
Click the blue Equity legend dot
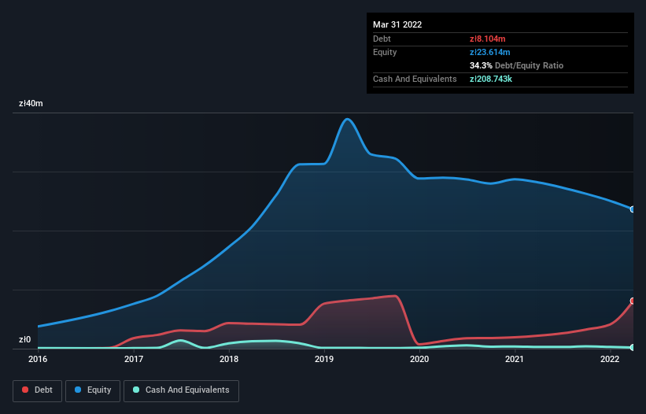[x=78, y=390]
